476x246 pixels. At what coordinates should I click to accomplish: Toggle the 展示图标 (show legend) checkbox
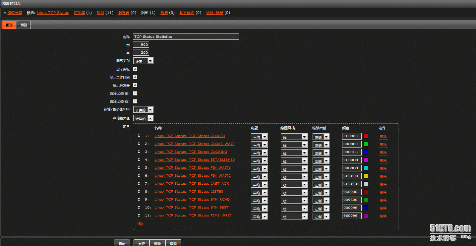(135, 69)
